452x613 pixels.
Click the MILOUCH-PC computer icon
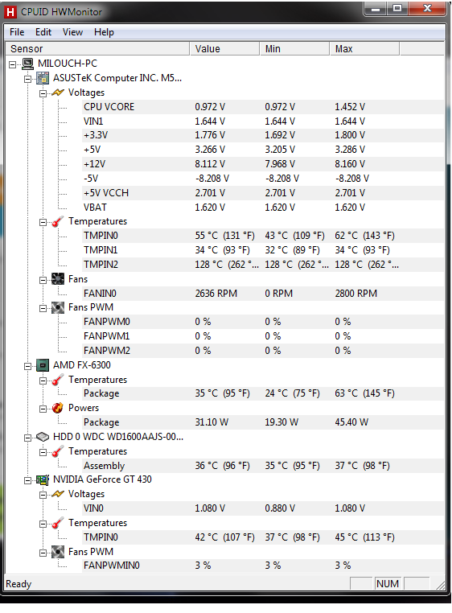pos(28,63)
